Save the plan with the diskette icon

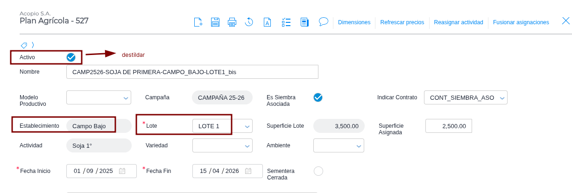[215, 22]
